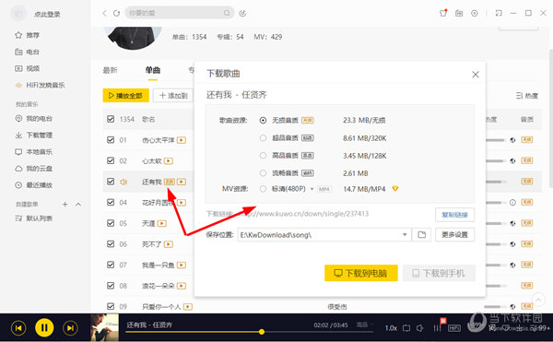Toggle the mute speaker icon in player bar
The image size is (553, 342).
coord(419,328)
